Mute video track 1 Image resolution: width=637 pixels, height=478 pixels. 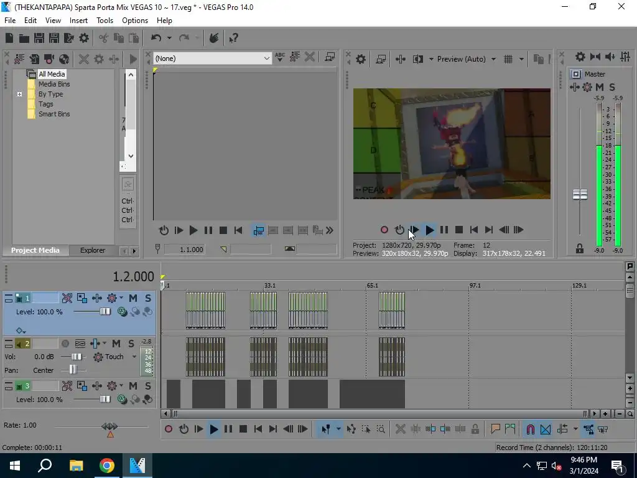coord(133,298)
